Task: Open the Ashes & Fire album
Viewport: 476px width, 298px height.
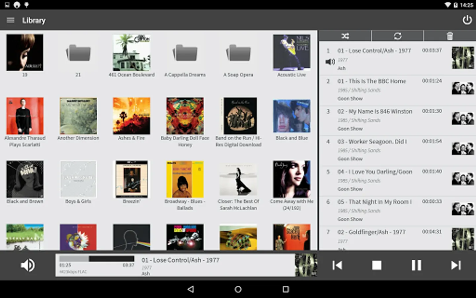Action: click(x=132, y=116)
